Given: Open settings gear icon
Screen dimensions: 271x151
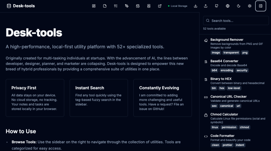Looking at the screenshot, I should (x=250, y=6).
